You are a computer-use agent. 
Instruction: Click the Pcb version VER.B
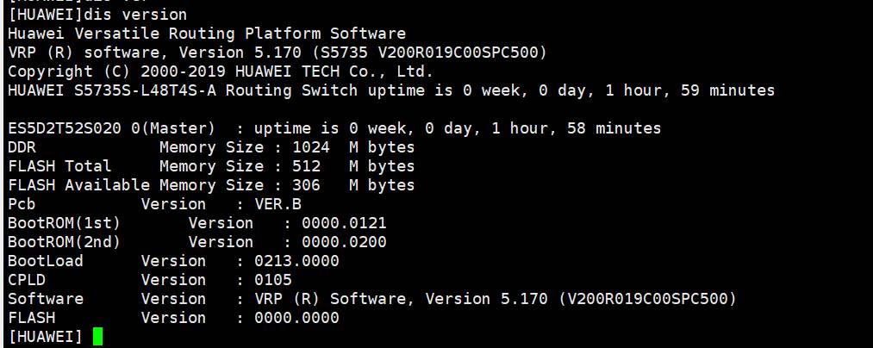pyautogui.click(x=277, y=204)
